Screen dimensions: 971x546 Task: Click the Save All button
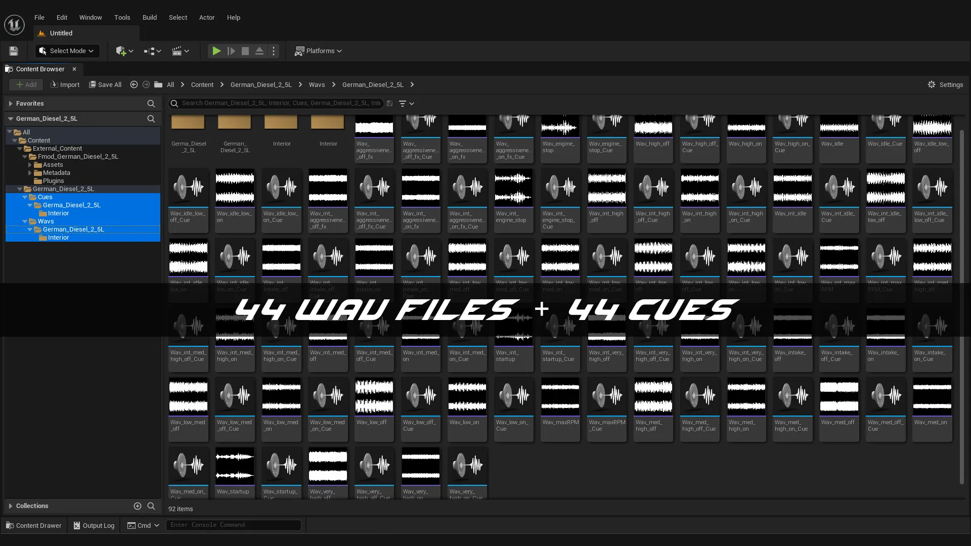[105, 84]
